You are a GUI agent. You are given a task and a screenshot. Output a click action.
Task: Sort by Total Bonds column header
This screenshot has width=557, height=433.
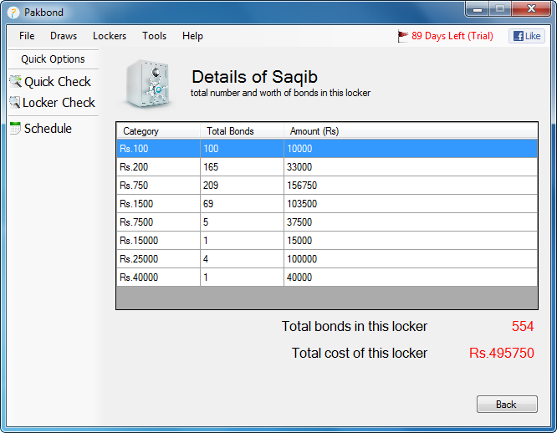click(x=242, y=131)
